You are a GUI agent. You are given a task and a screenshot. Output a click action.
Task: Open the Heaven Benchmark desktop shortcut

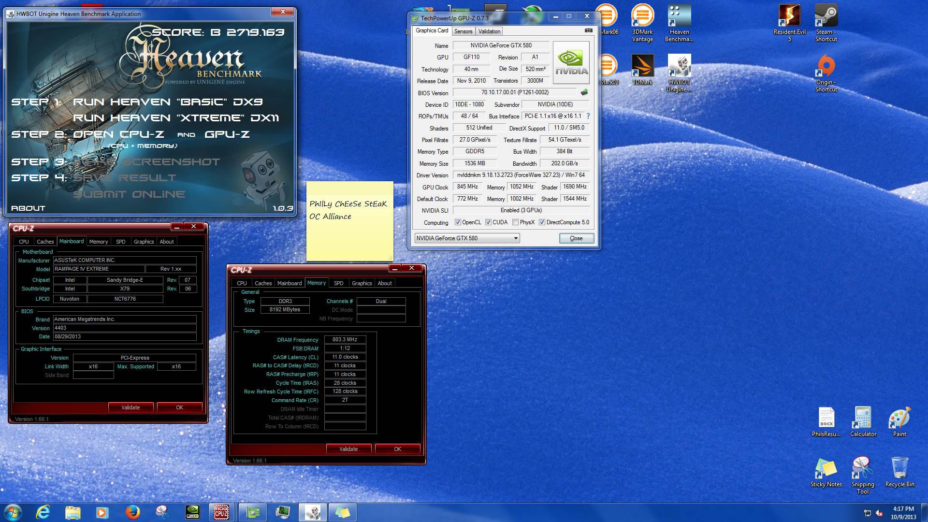pyautogui.click(x=679, y=23)
